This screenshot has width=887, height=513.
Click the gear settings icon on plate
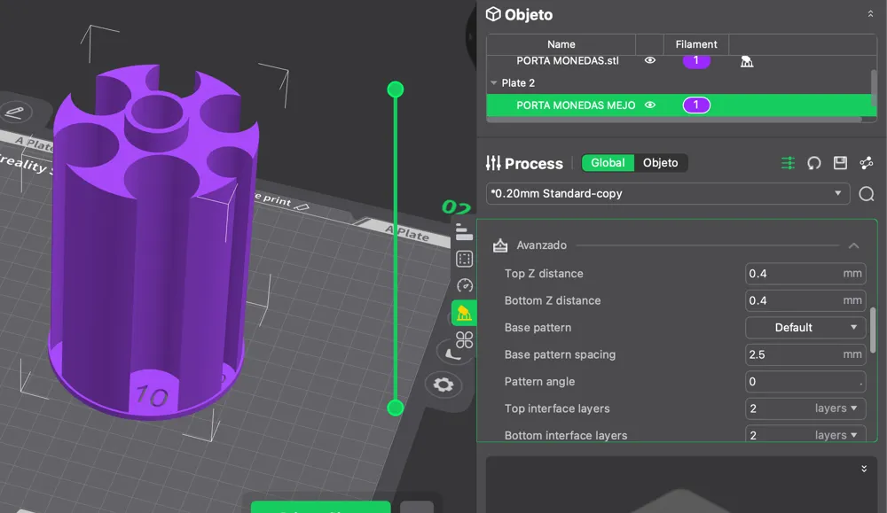point(443,385)
